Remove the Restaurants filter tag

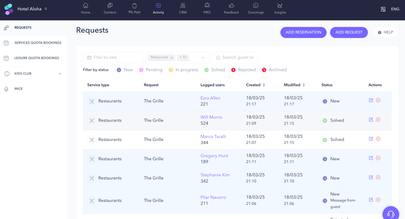[172, 57]
